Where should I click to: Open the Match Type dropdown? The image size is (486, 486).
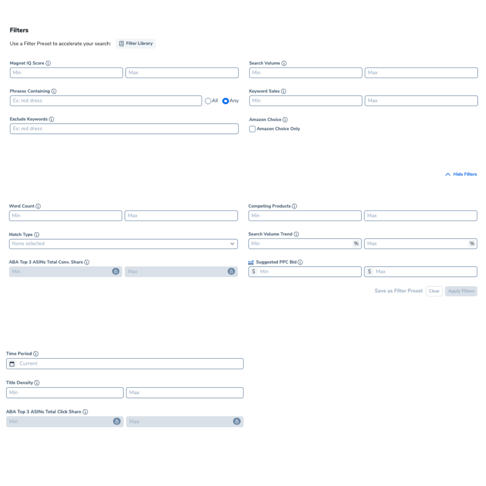(123, 244)
